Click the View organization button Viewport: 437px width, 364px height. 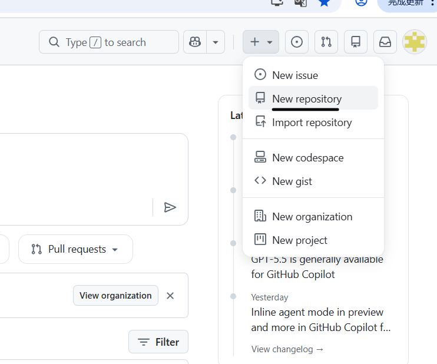[x=115, y=296]
